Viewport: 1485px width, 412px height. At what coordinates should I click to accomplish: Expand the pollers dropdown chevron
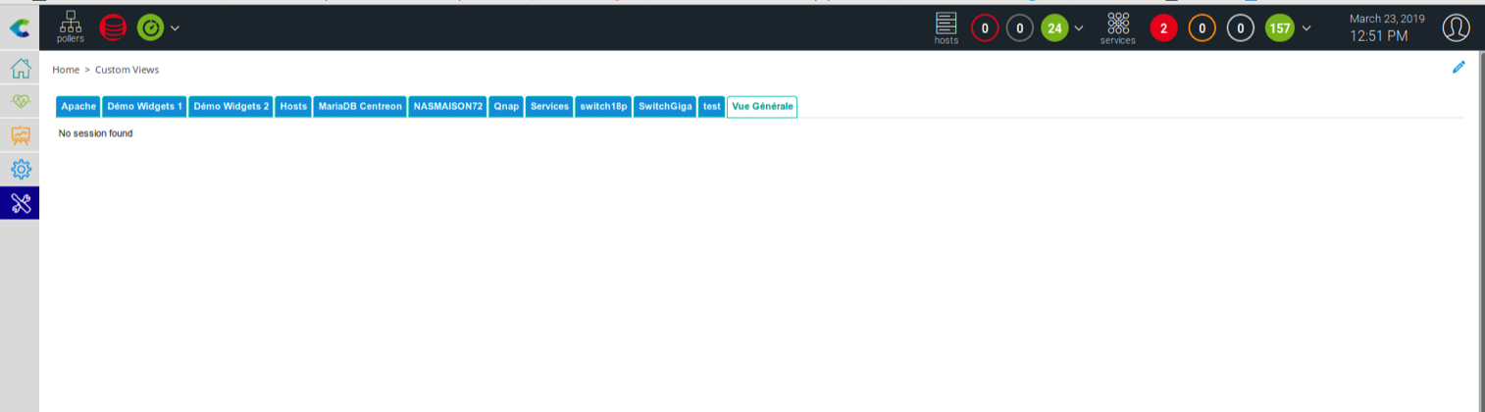coord(175,28)
